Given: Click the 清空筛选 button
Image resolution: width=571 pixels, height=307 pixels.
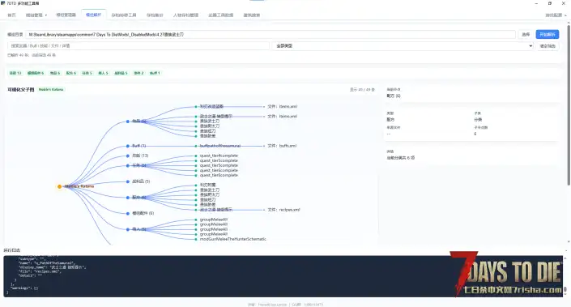Looking at the screenshot, I should 548,46.
